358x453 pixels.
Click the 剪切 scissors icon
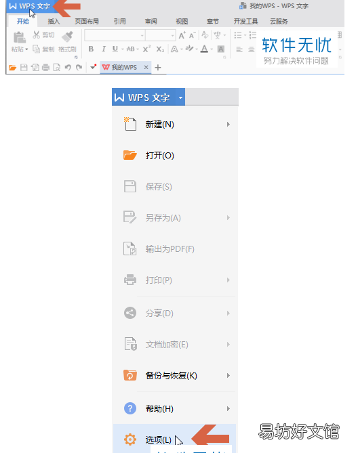(36, 35)
